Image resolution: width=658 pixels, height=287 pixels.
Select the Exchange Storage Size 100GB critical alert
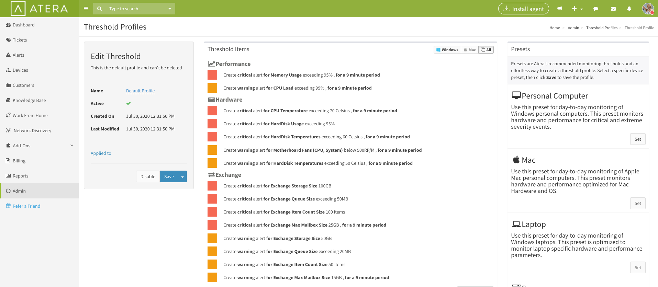277,186
